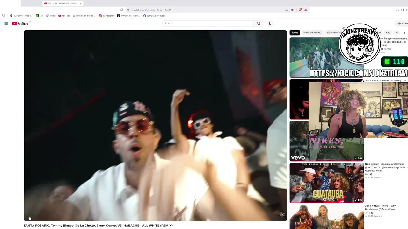Show more filter chips with right arrow
Viewport: 408px width, 229px height.
point(404,33)
